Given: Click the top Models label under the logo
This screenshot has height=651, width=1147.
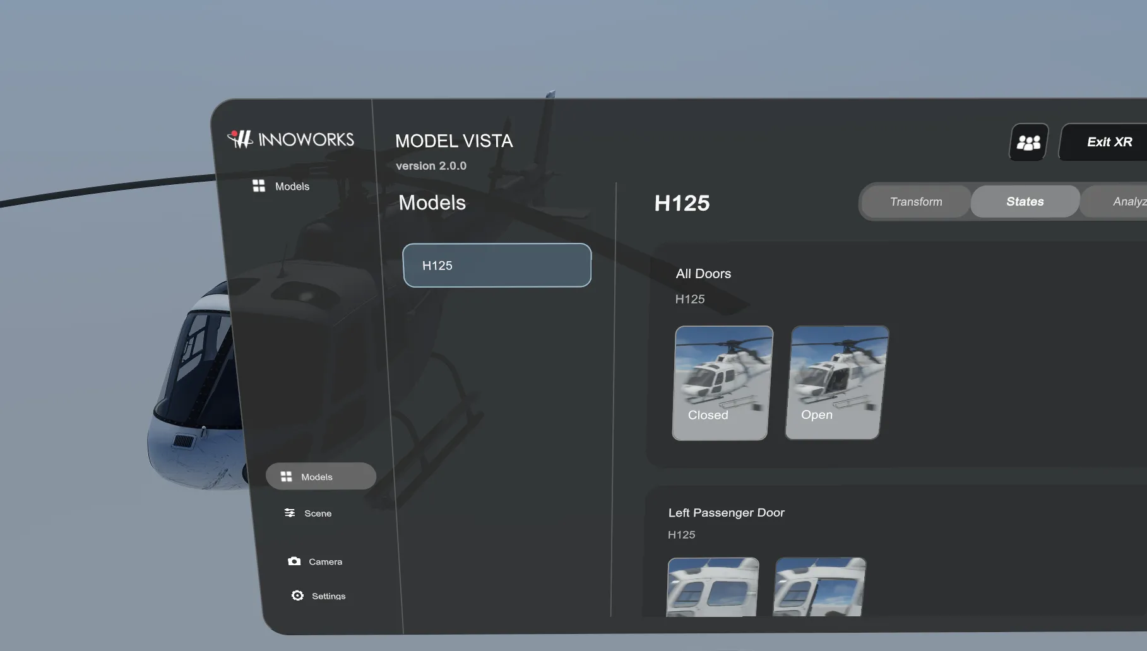Looking at the screenshot, I should (x=292, y=187).
